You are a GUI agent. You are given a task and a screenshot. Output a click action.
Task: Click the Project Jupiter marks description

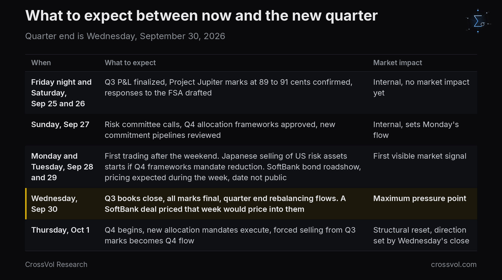tap(228, 87)
